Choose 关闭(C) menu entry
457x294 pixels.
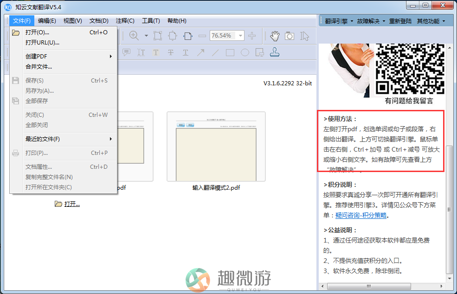(x=64, y=115)
